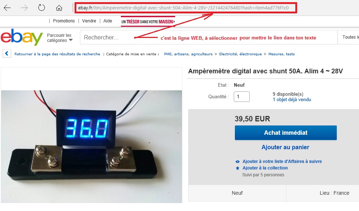Expand Parcourir les catégories dropdown
Viewport: 359px width, 211px height.
pos(60,38)
